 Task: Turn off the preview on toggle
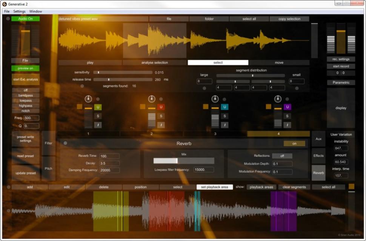click(x=25, y=68)
